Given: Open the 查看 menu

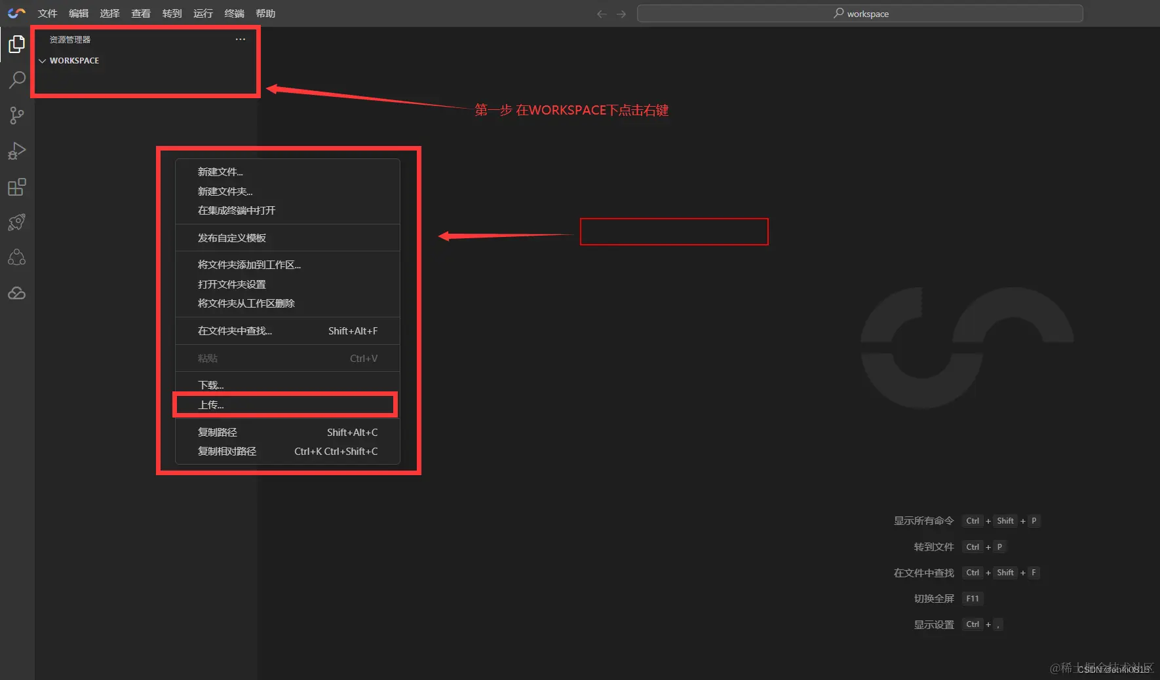Looking at the screenshot, I should pos(141,14).
